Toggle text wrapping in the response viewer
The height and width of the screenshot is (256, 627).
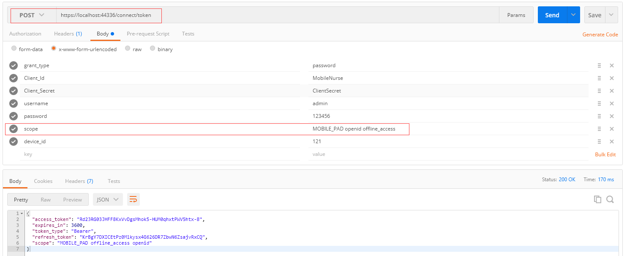(134, 199)
